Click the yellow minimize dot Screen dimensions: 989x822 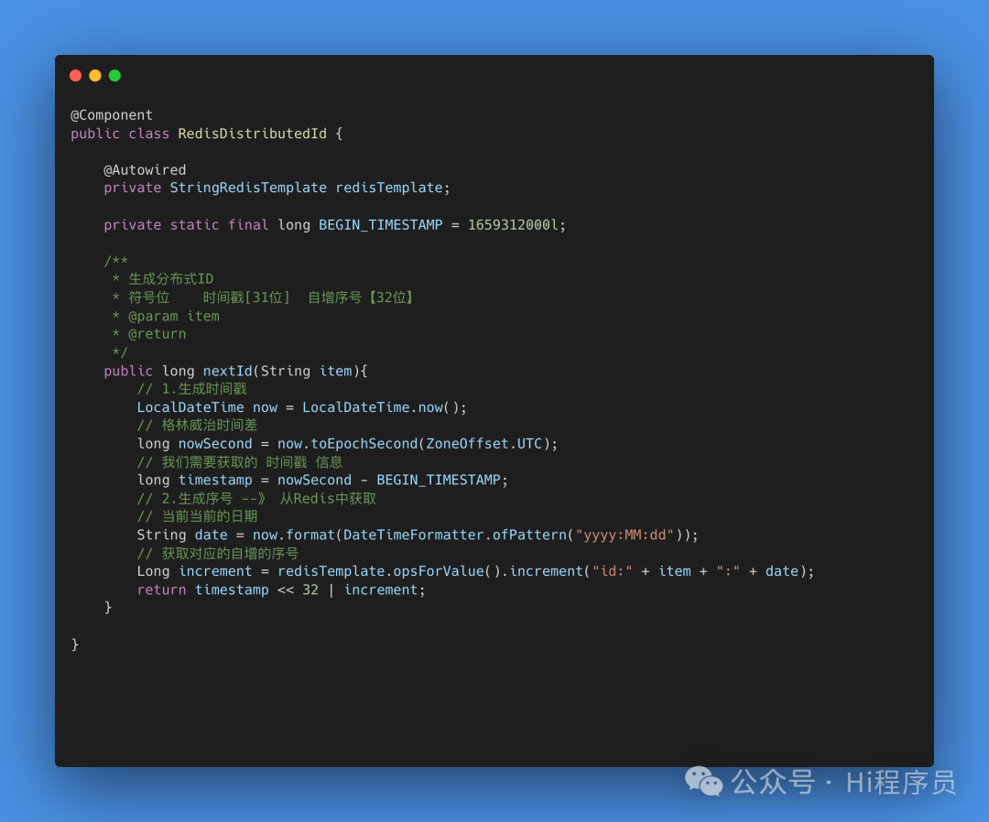[95, 76]
